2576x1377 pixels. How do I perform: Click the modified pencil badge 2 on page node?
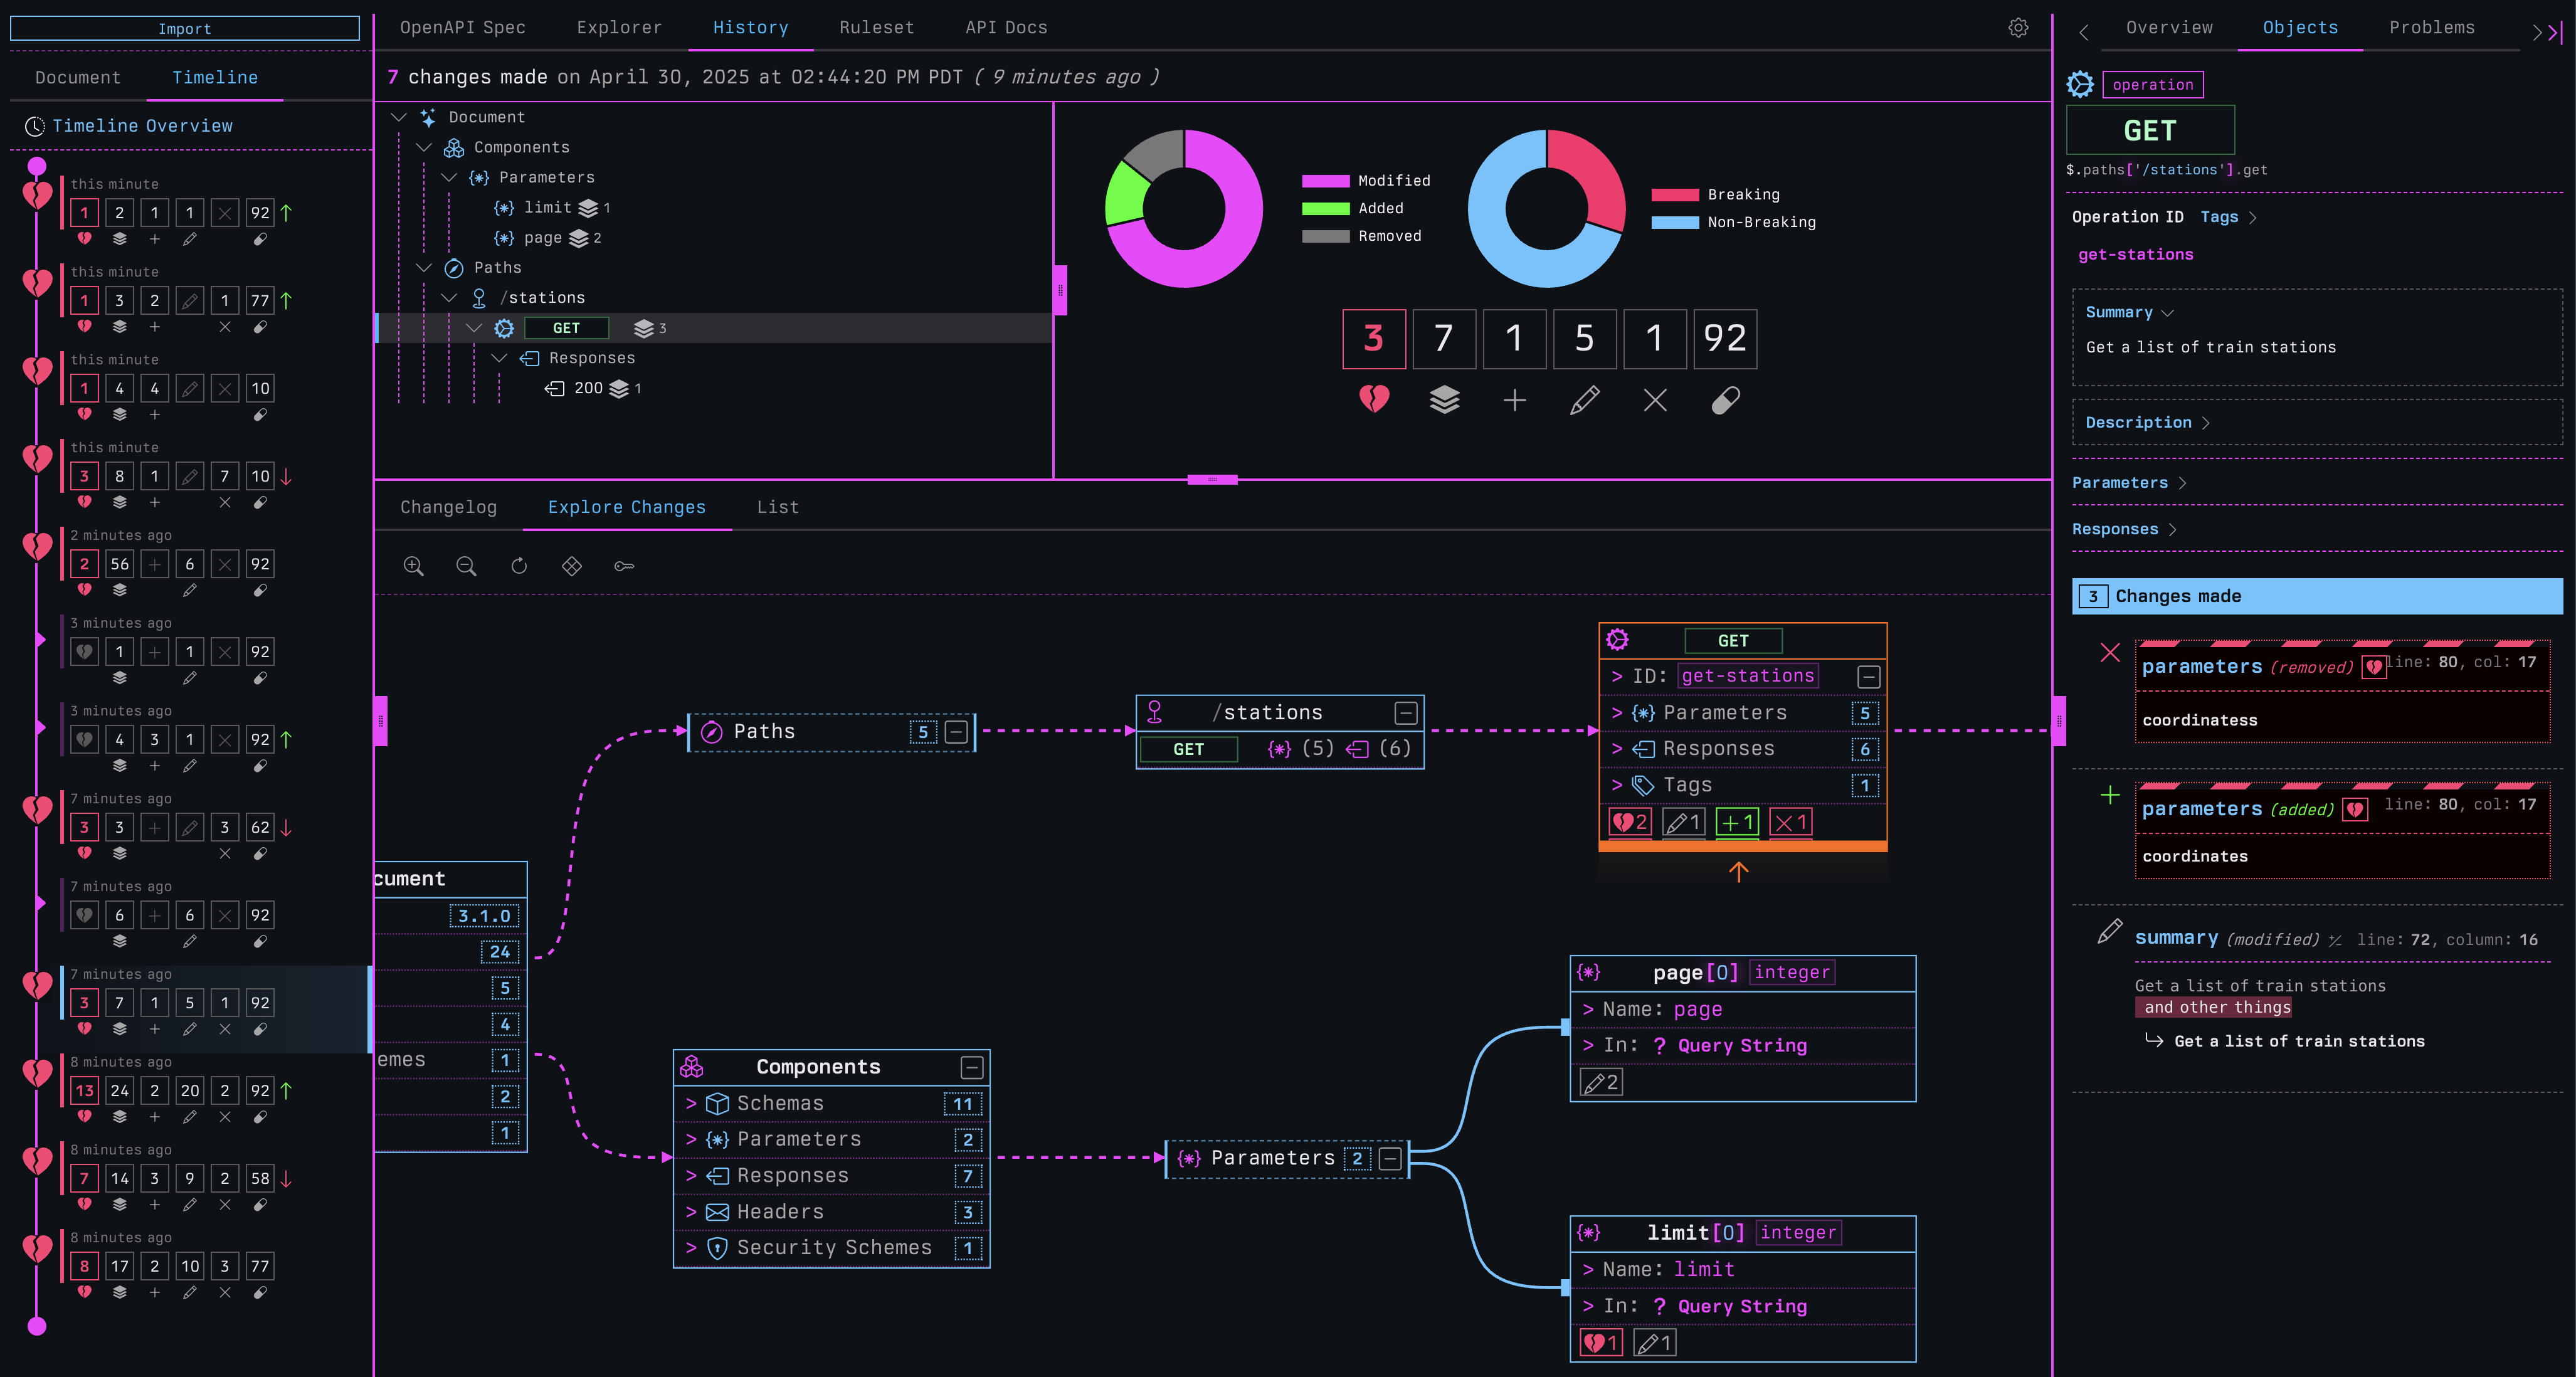[1601, 1082]
